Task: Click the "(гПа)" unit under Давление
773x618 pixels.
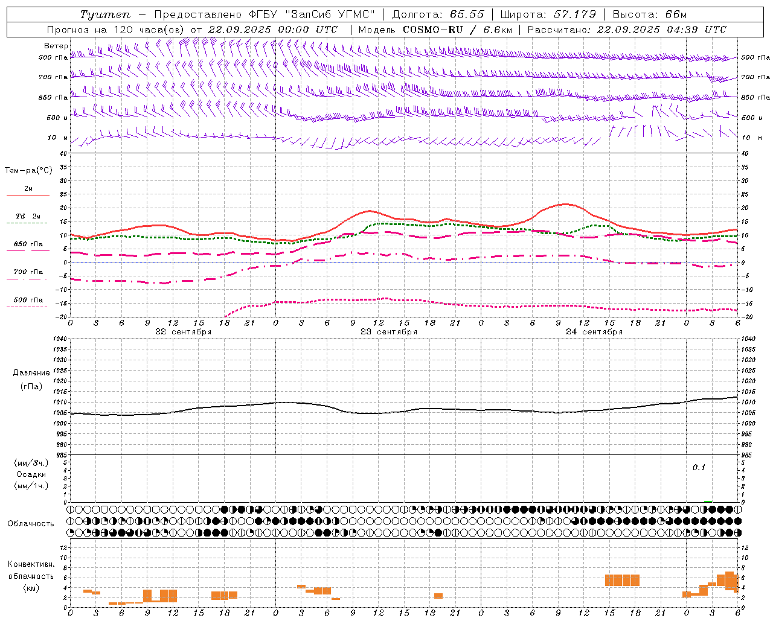Action: click(x=31, y=387)
